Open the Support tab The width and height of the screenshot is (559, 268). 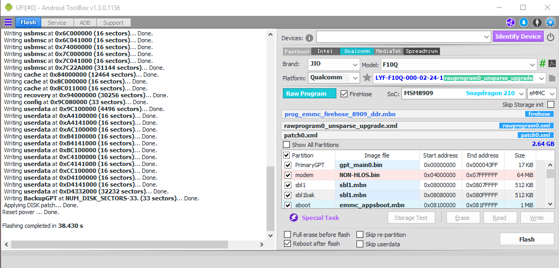point(113,23)
